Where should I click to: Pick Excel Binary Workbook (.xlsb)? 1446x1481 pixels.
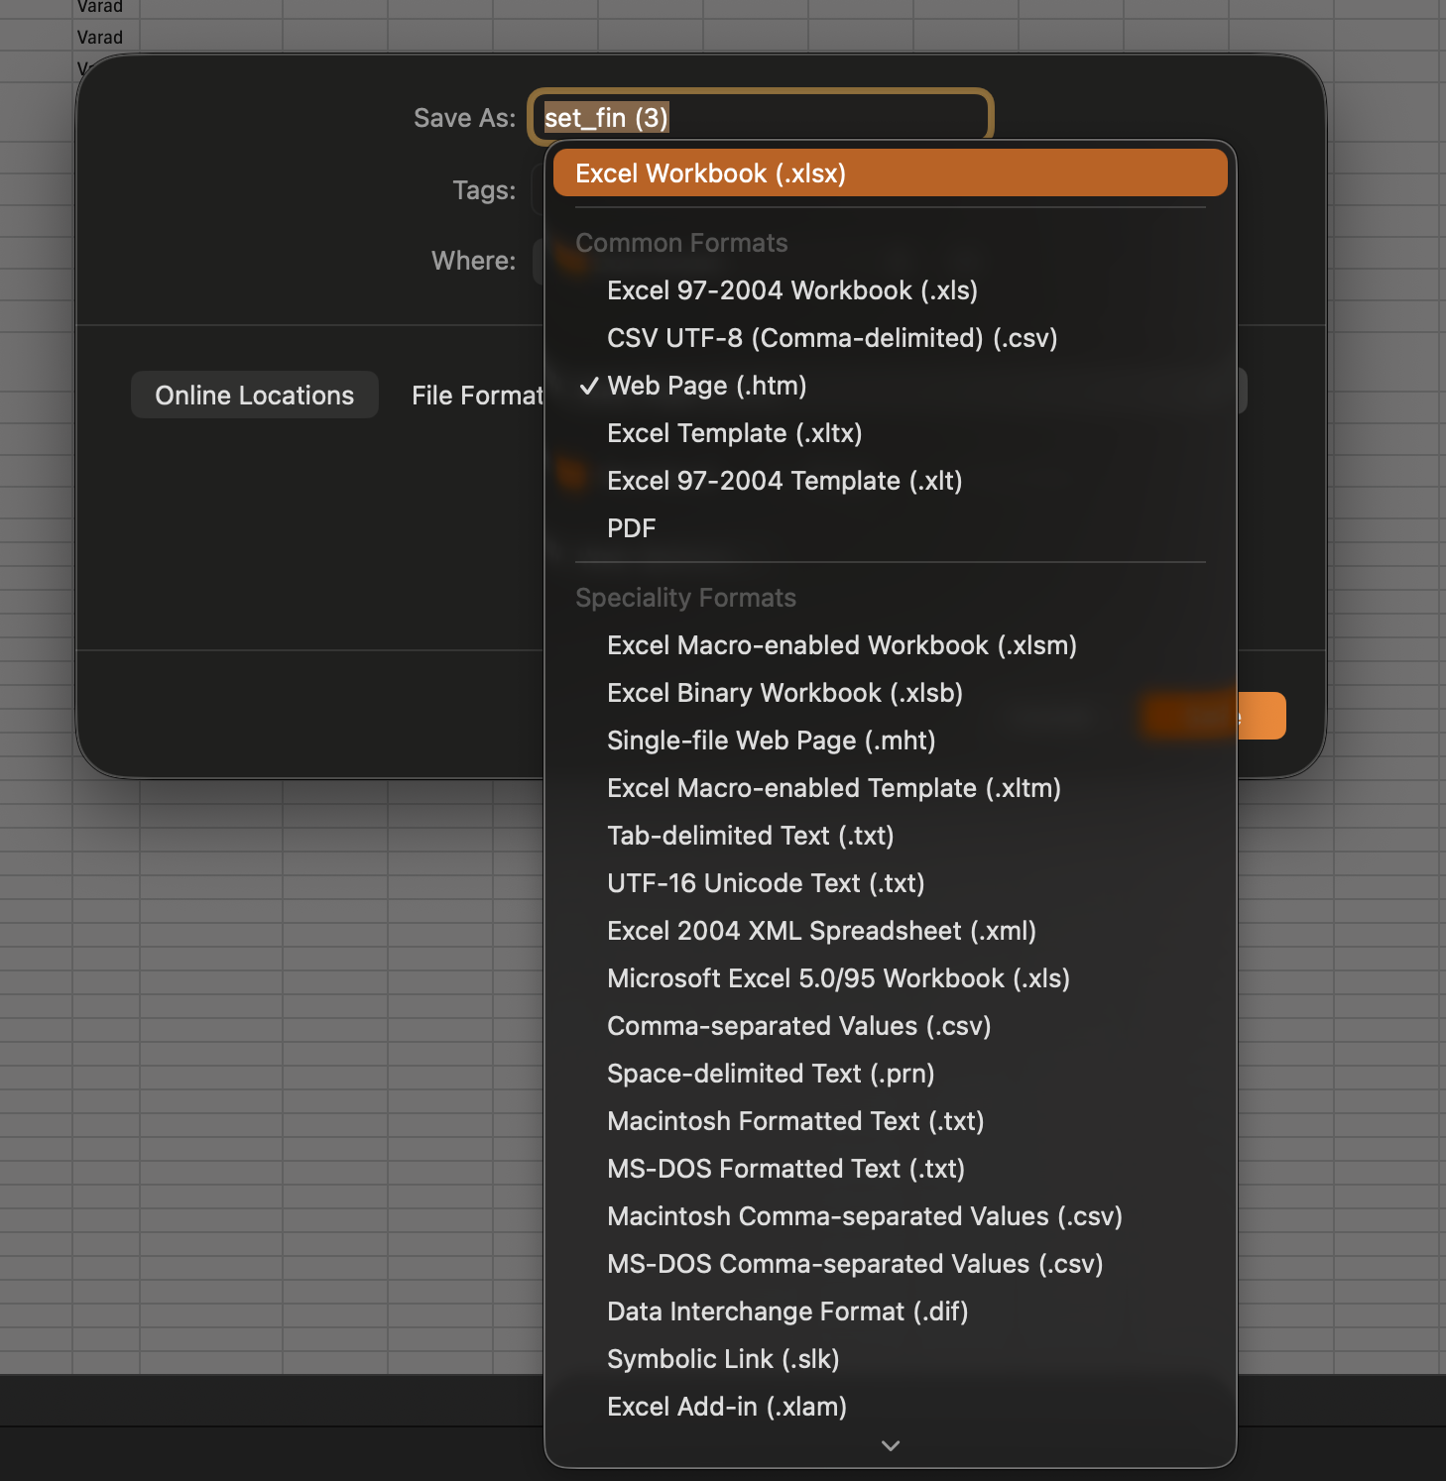pos(783,693)
